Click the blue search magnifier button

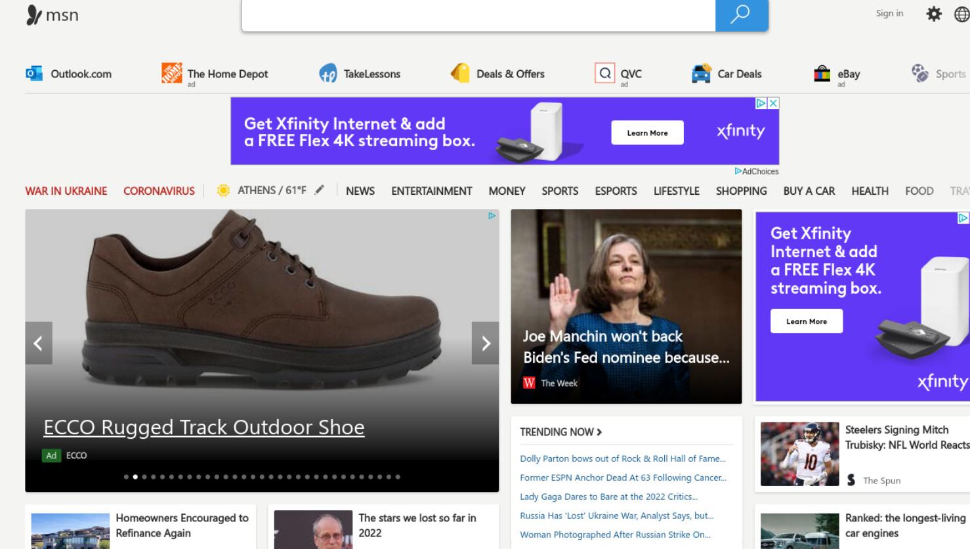(741, 15)
